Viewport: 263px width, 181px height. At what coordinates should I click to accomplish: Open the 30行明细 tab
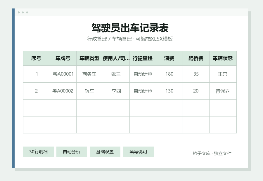[x=38, y=152]
